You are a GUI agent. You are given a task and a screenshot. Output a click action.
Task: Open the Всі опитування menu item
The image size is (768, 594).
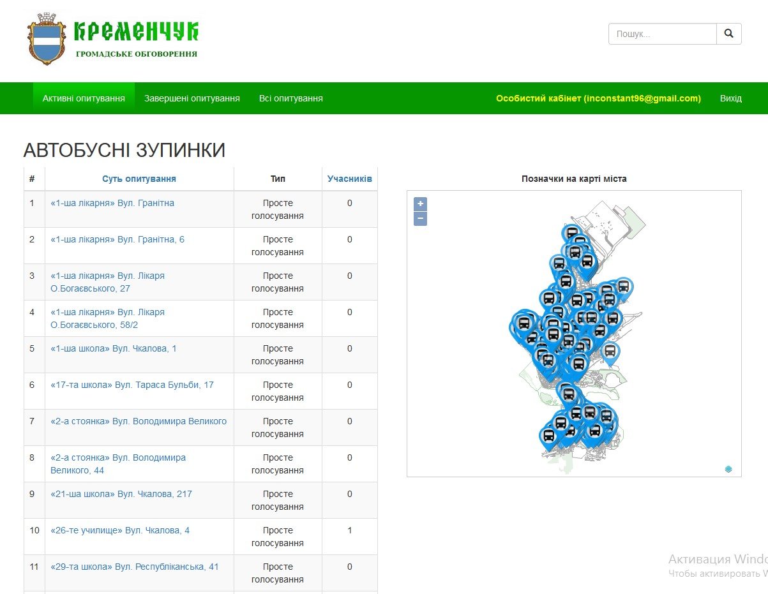coord(290,98)
